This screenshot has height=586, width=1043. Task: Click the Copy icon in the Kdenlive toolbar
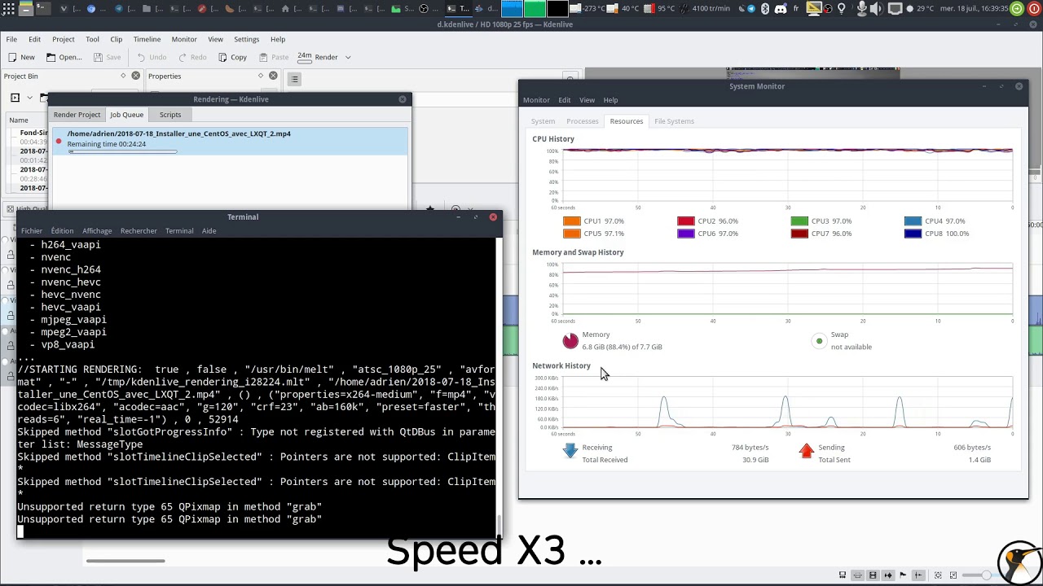[222, 57]
